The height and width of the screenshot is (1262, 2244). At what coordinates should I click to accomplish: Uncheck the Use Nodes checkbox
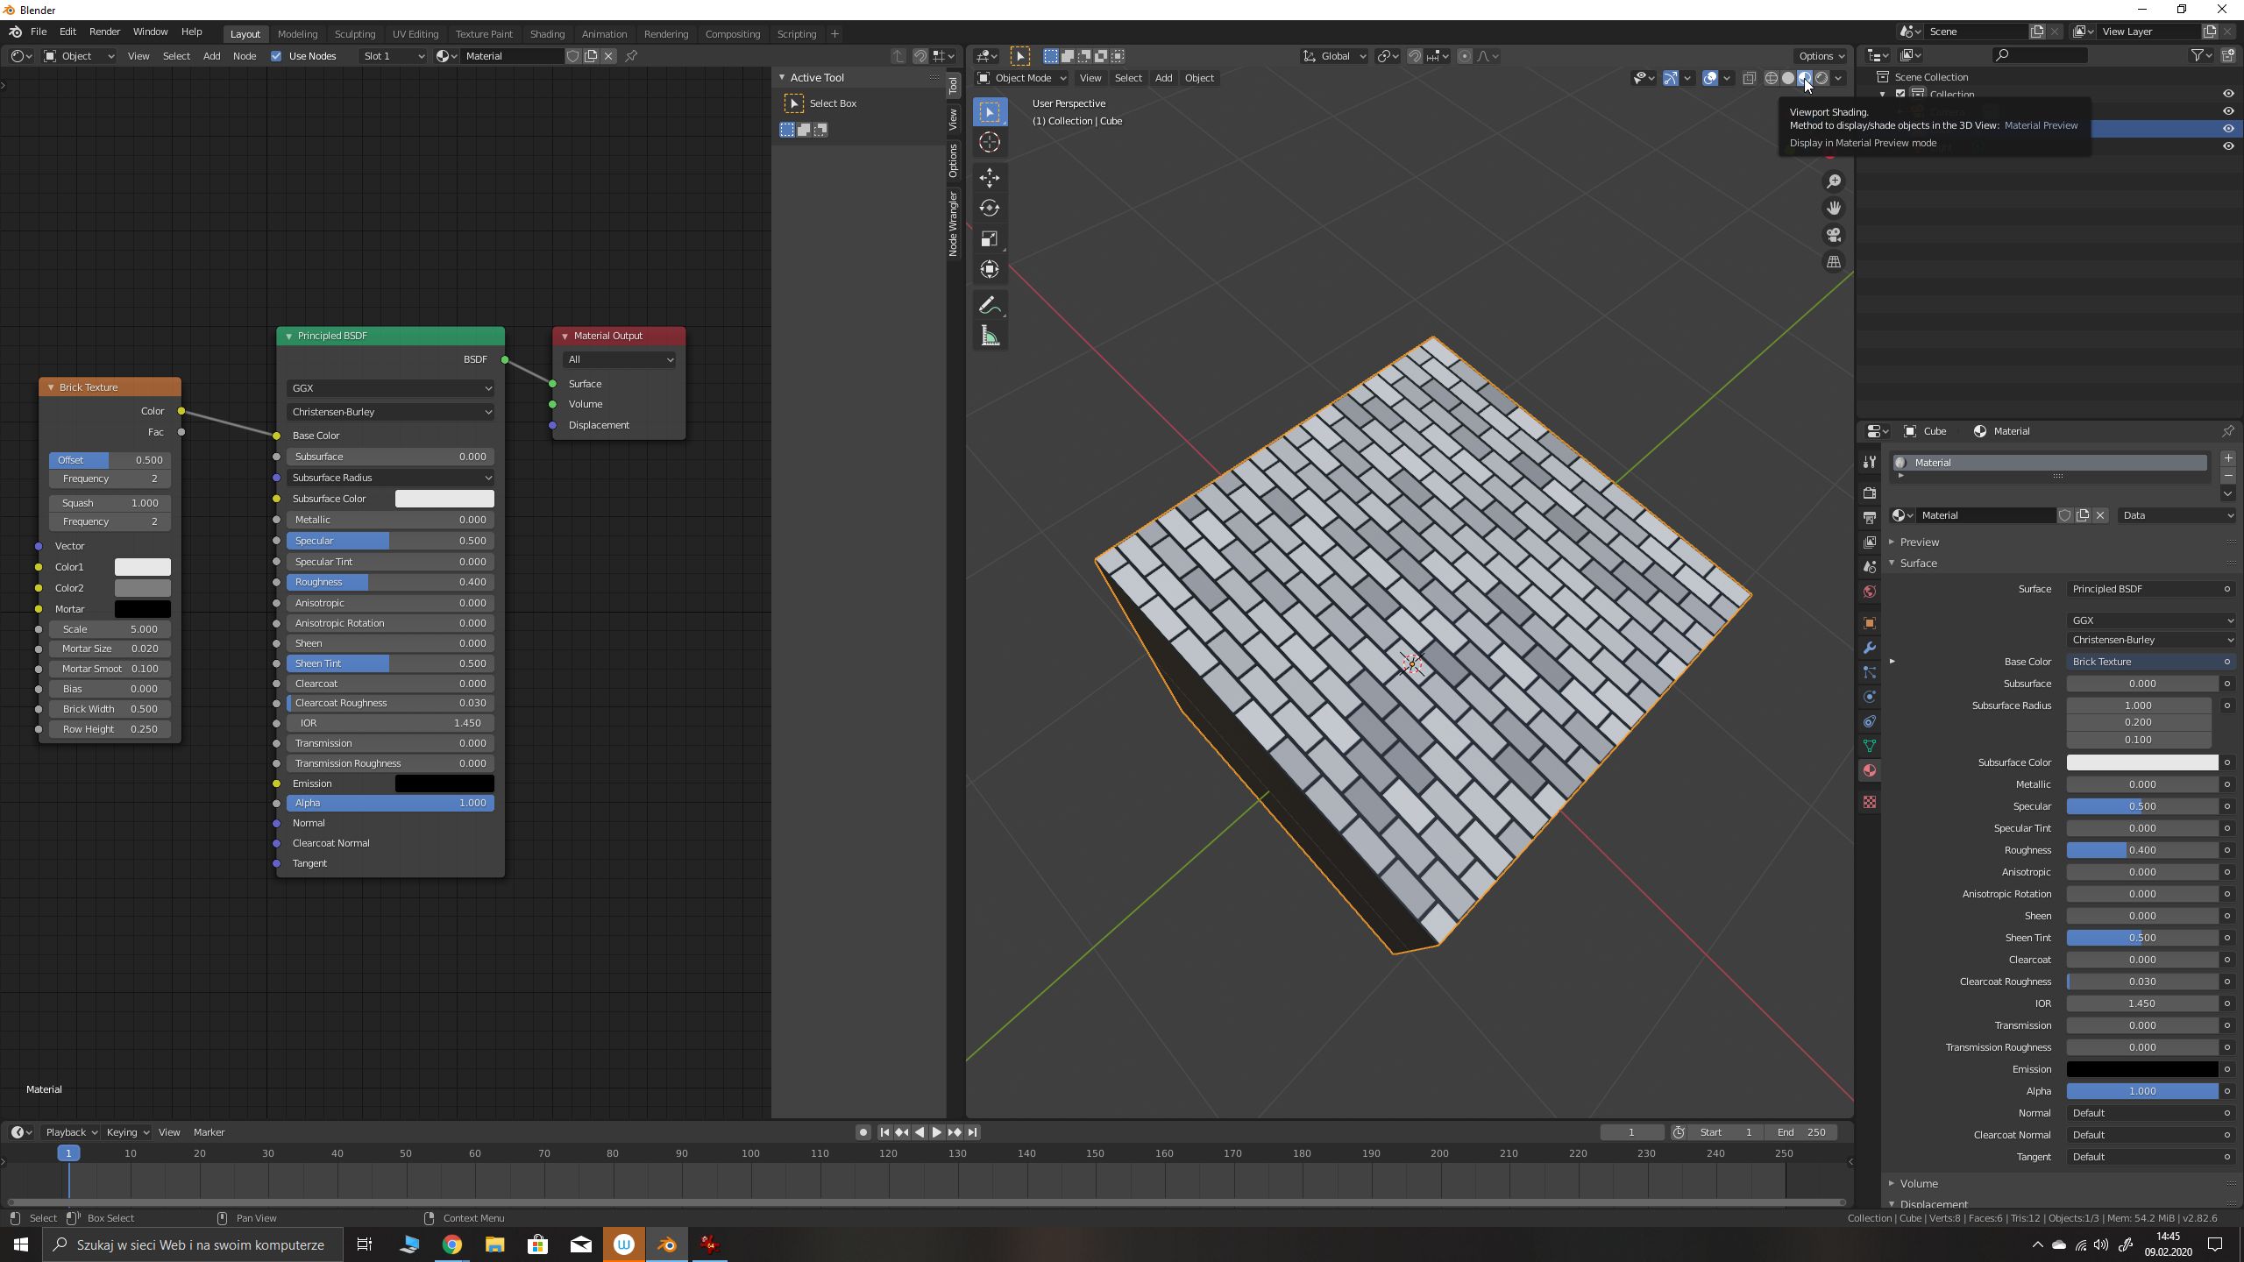(276, 56)
